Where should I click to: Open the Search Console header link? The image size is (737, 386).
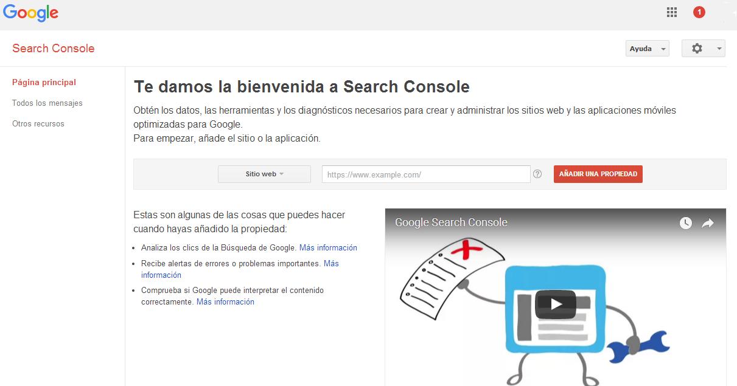pos(54,49)
